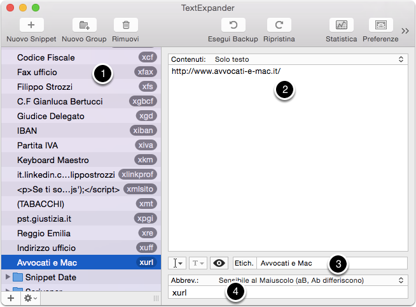Click the bottom plus add button
The image size is (416, 307).
11,298
